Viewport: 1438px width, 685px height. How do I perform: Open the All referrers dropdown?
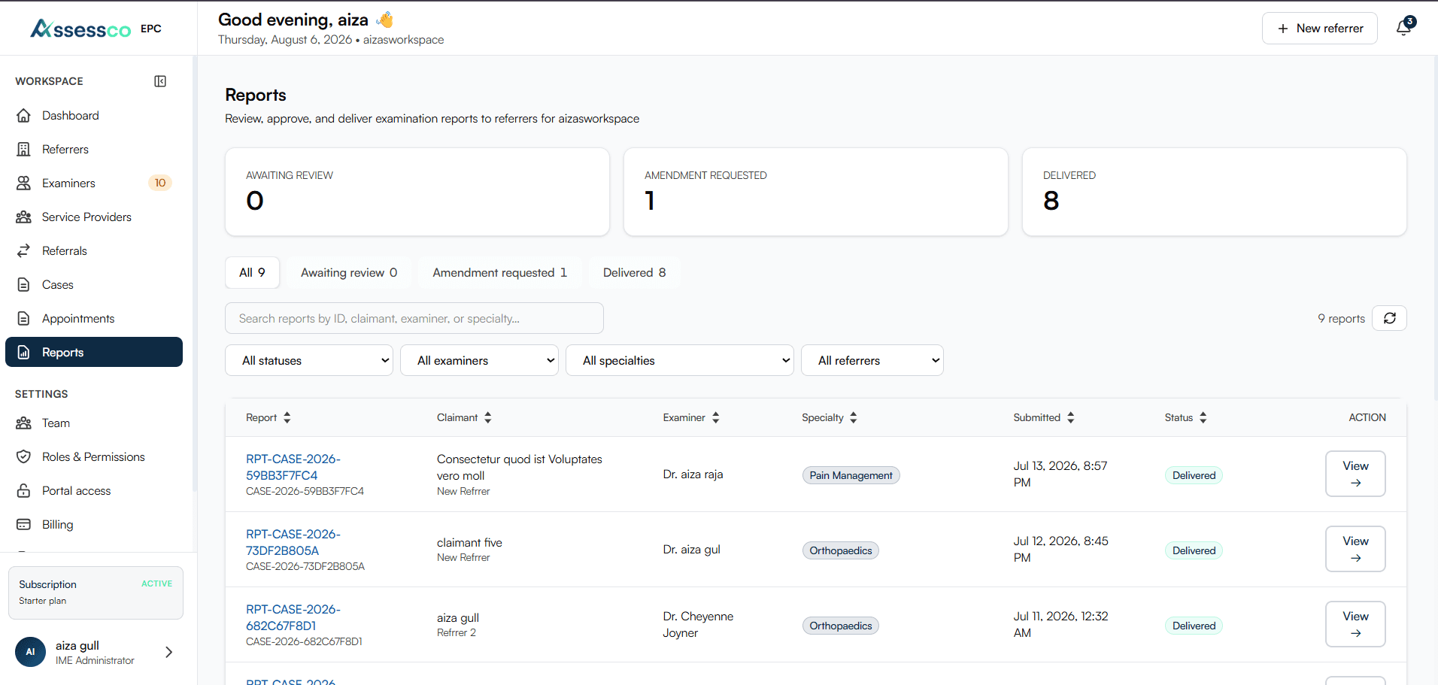[x=872, y=360]
